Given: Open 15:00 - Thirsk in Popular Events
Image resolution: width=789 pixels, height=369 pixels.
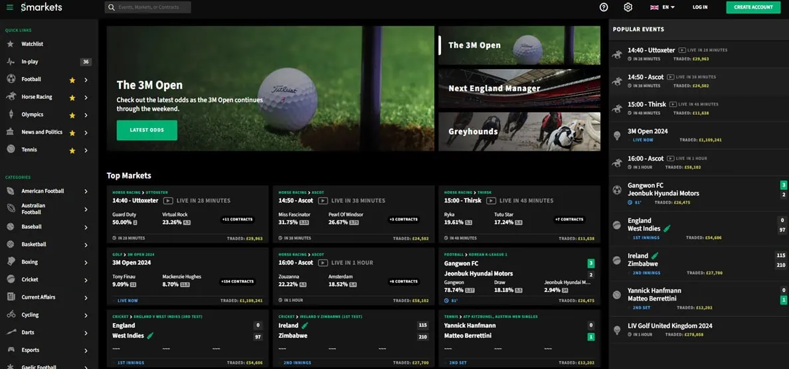Looking at the screenshot, I should [x=699, y=108].
